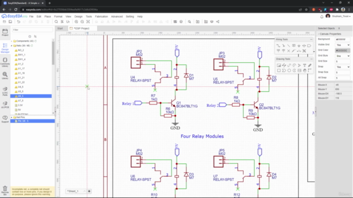Open the File menu

pos(31,16)
